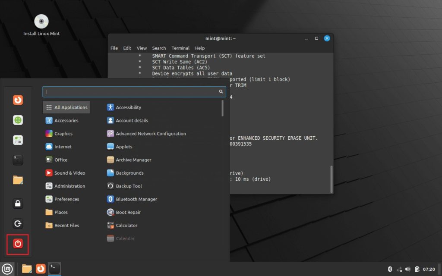Open System Settings from the favorites sidebar
Viewport: 442px width, 276px height.
click(x=18, y=140)
